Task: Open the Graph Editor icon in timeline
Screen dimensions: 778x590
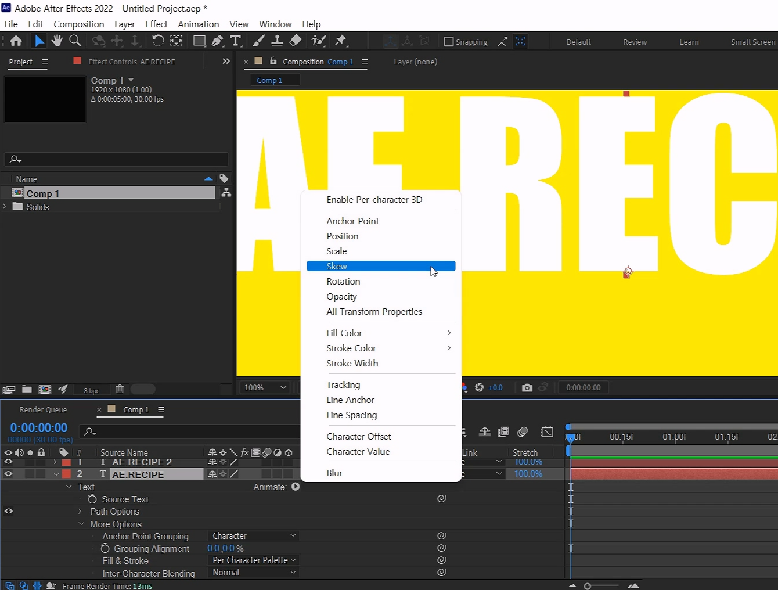Action: pos(547,431)
